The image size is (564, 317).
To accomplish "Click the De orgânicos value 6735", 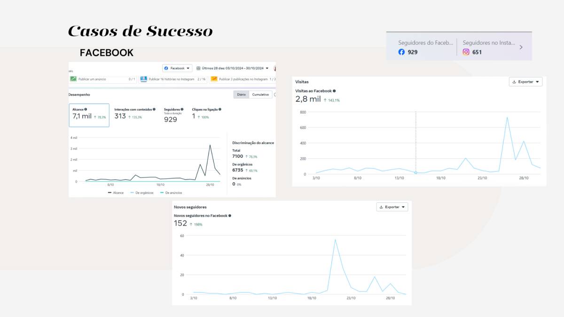I will point(237,170).
